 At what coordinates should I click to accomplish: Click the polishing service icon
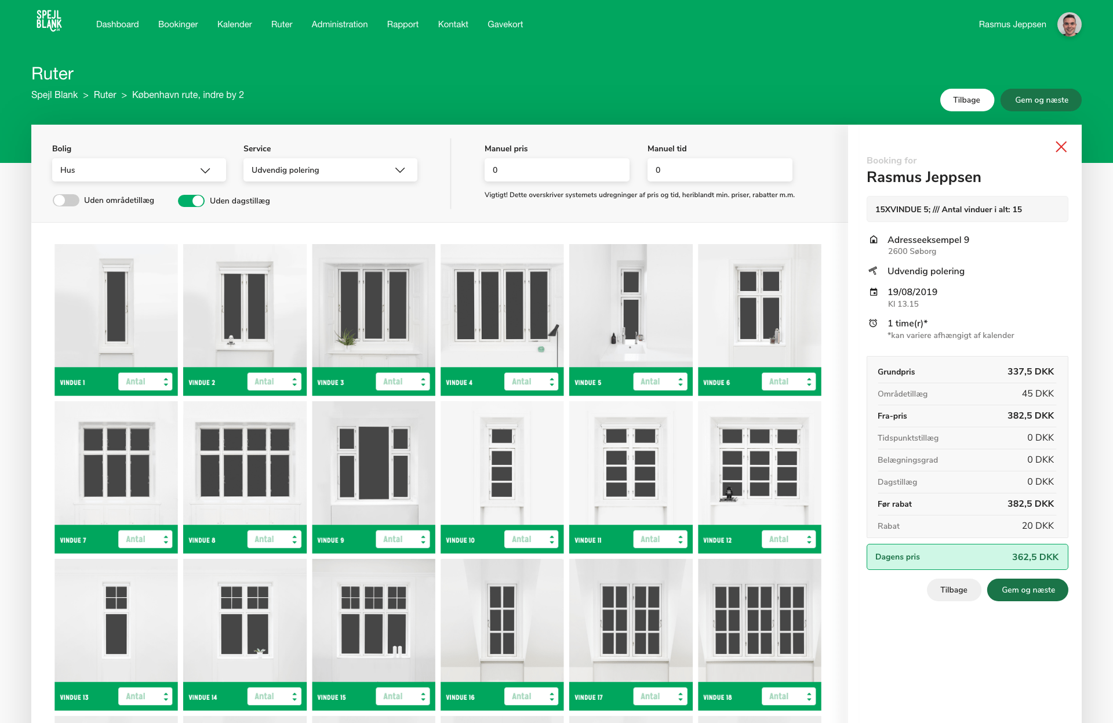click(x=873, y=271)
